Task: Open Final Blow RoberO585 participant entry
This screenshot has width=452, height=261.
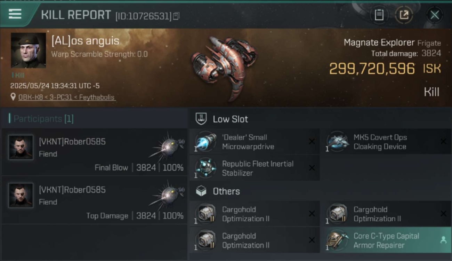Action: tap(95, 152)
